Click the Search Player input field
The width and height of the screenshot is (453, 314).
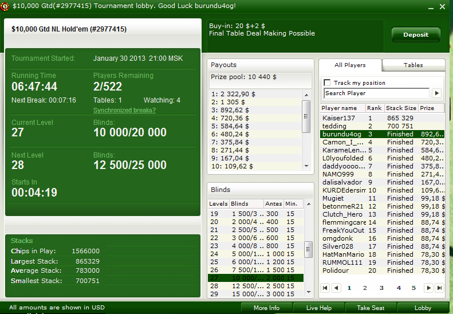(x=377, y=93)
